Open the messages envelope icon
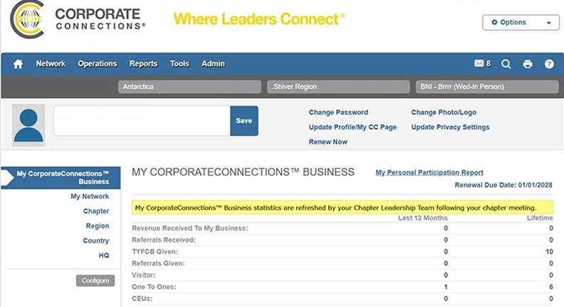This screenshot has width=564, height=307. tap(479, 63)
